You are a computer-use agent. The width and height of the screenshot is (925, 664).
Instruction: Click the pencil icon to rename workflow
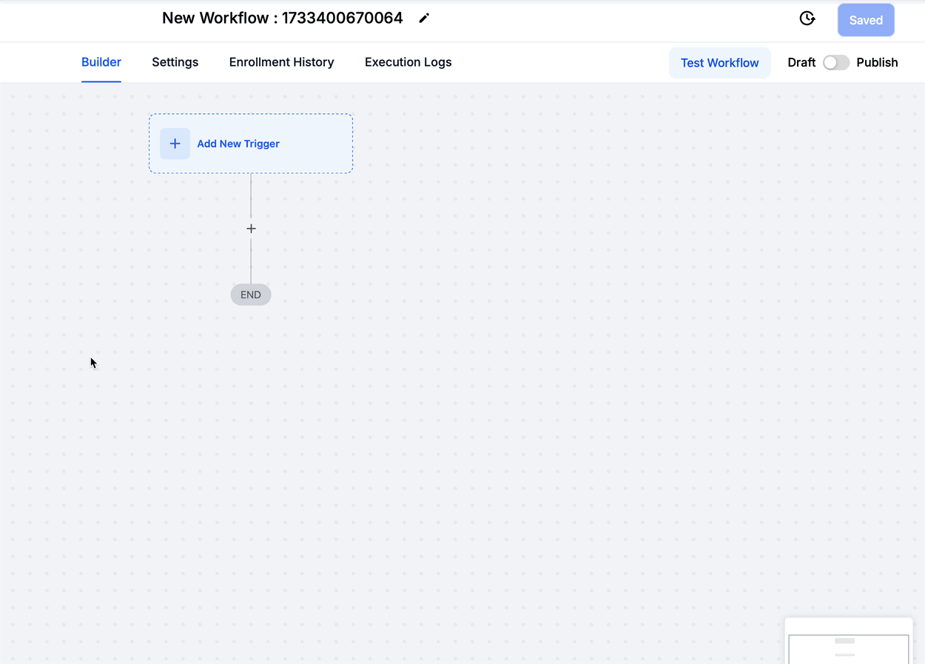424,19
